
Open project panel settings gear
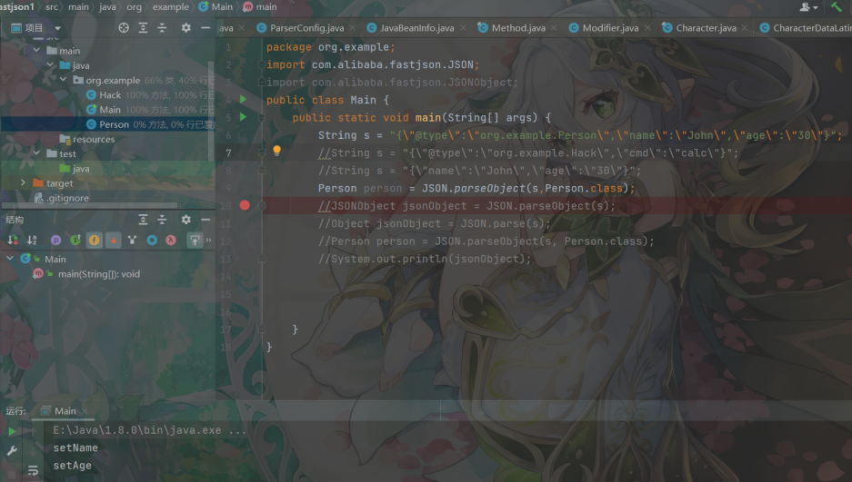point(185,27)
